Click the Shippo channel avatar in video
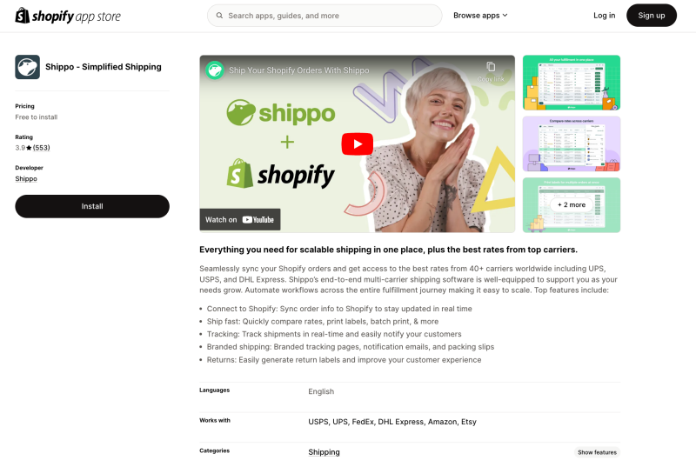This screenshot has height=467, width=696. [x=215, y=70]
